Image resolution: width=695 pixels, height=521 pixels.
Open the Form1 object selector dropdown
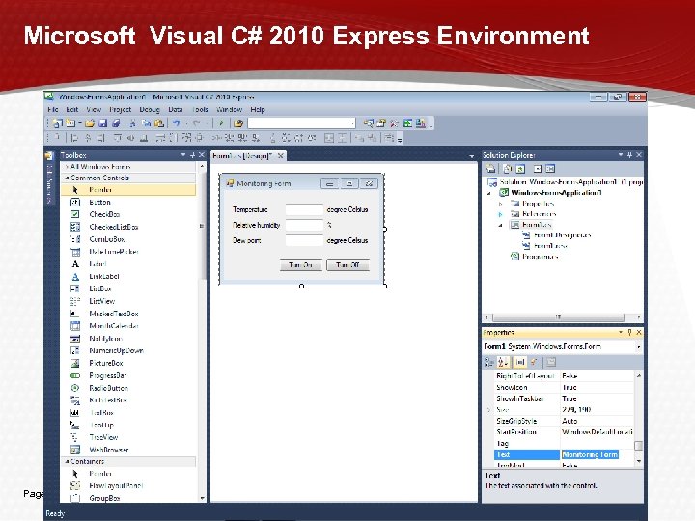[x=639, y=347]
